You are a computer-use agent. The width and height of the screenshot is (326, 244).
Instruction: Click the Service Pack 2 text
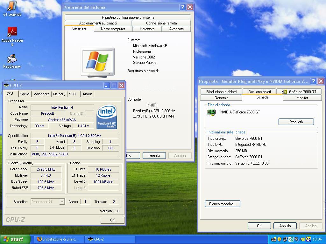click(x=145, y=63)
